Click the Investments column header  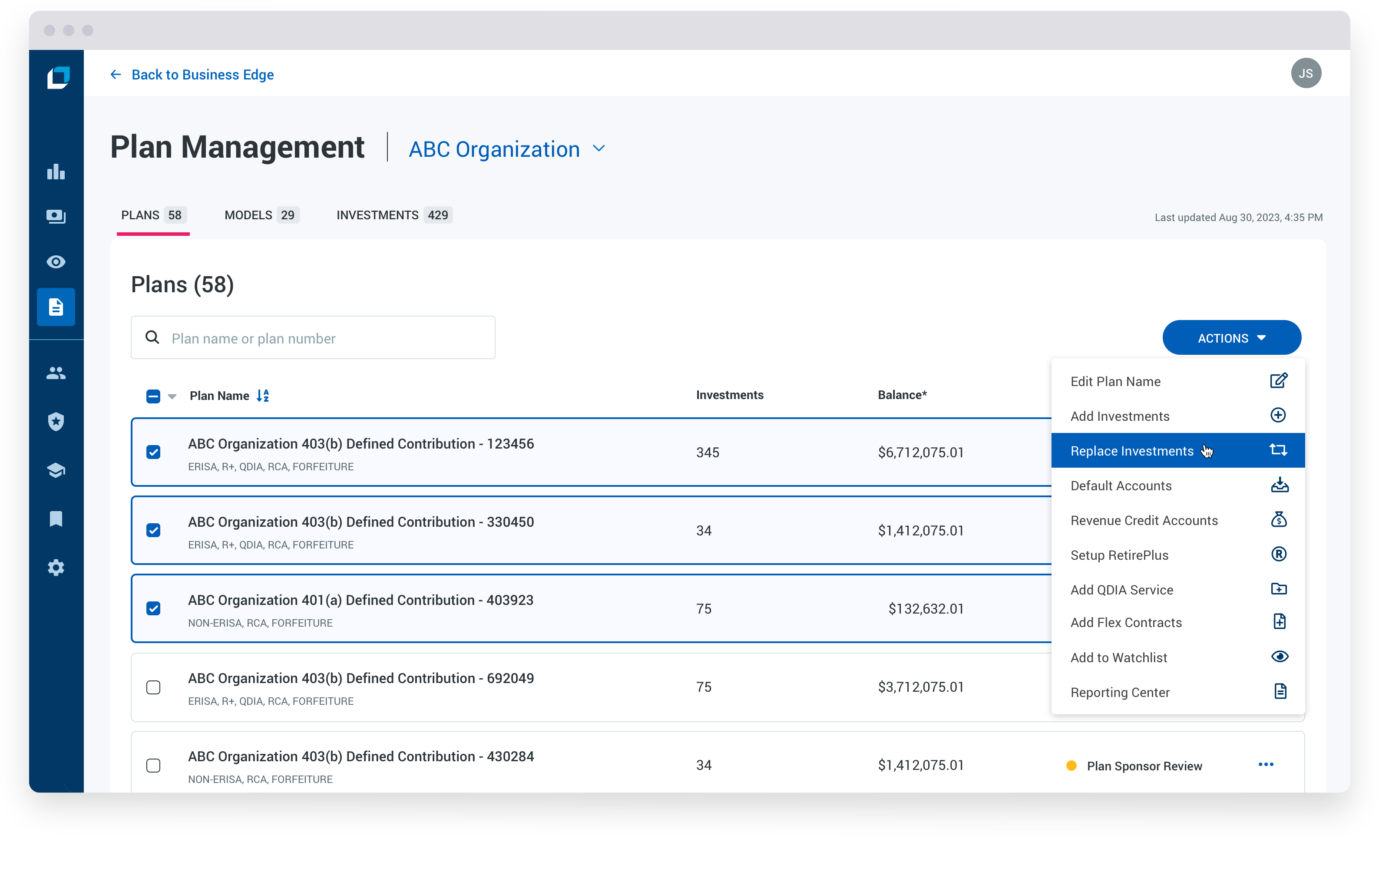click(730, 395)
